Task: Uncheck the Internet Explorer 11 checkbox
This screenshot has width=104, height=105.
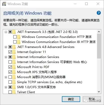Action: point(10,52)
